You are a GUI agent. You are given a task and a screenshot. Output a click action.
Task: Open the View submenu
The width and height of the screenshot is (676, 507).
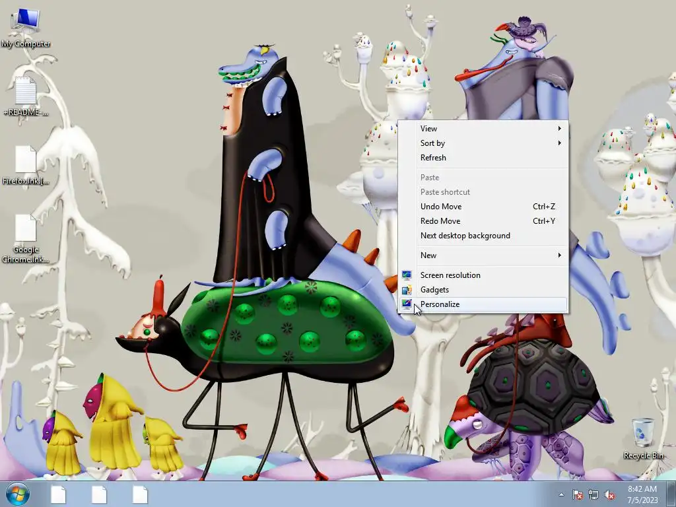click(483, 129)
